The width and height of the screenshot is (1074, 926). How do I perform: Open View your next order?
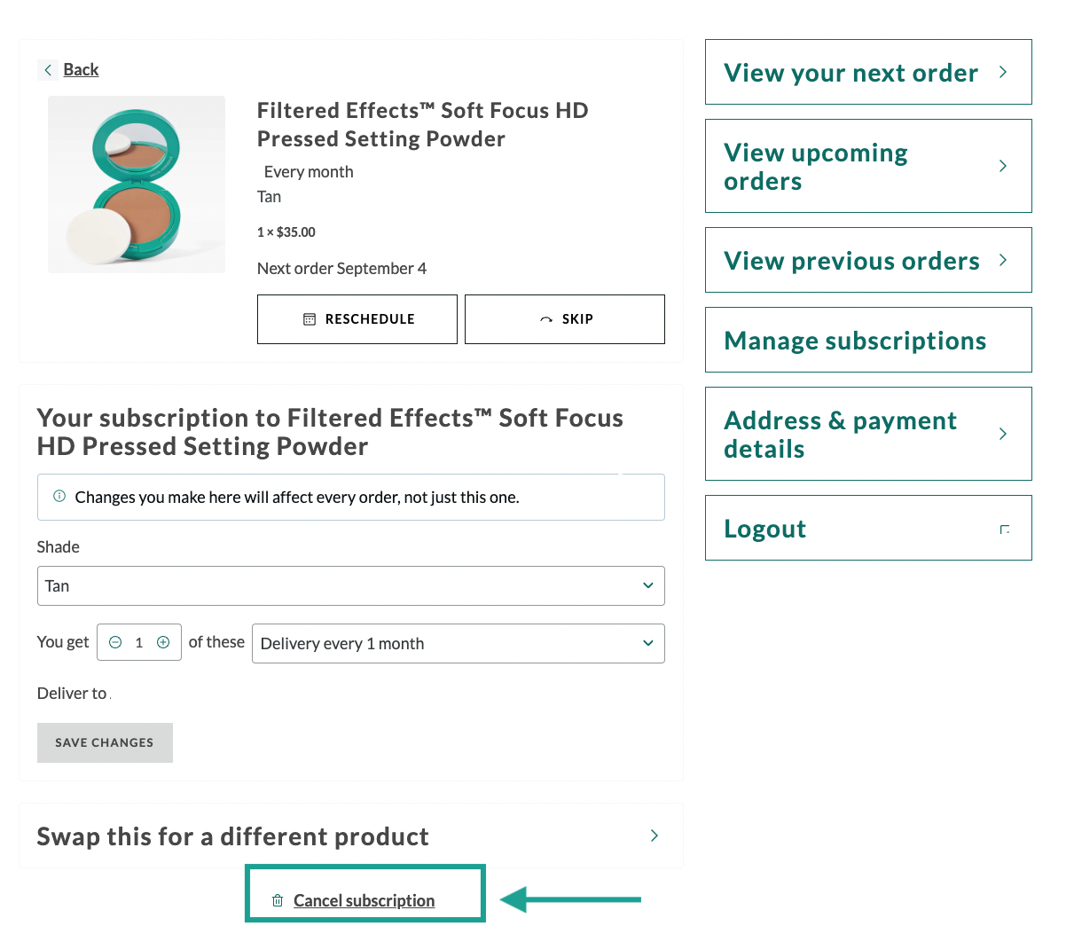[867, 73]
